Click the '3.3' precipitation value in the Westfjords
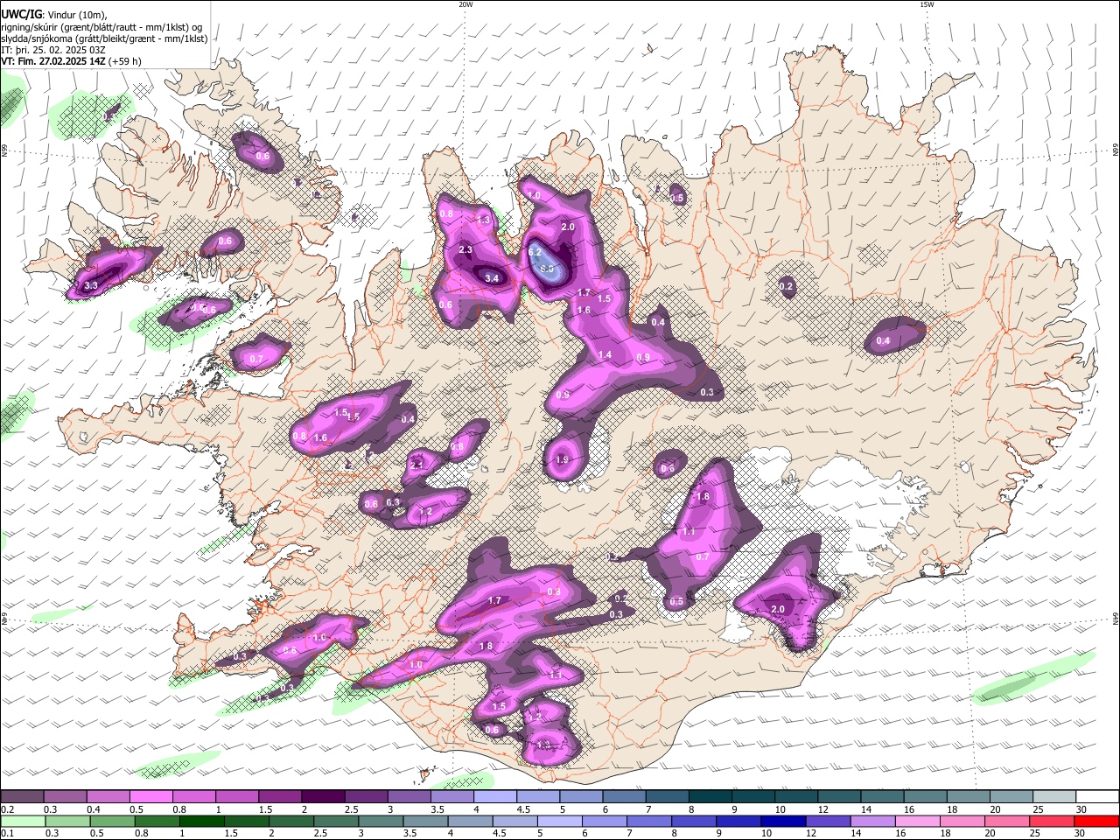The height and width of the screenshot is (840, 1120). 91,286
